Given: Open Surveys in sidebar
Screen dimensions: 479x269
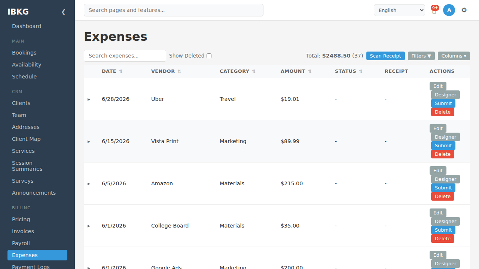Looking at the screenshot, I should [x=37, y=181].
